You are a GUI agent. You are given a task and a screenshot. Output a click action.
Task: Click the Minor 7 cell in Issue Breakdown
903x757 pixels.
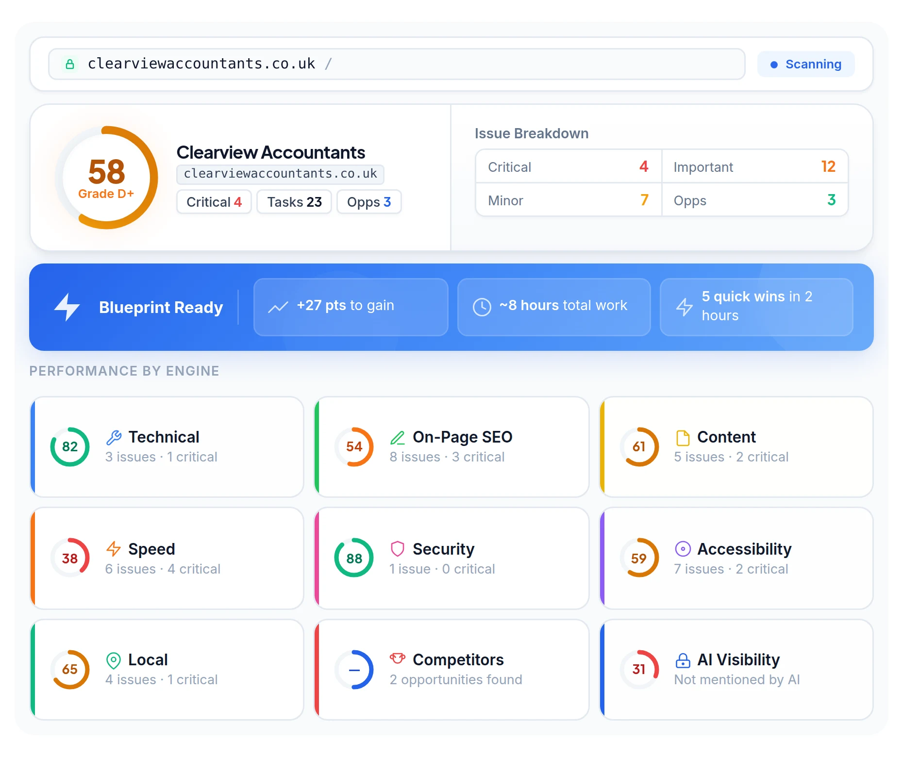tap(569, 200)
